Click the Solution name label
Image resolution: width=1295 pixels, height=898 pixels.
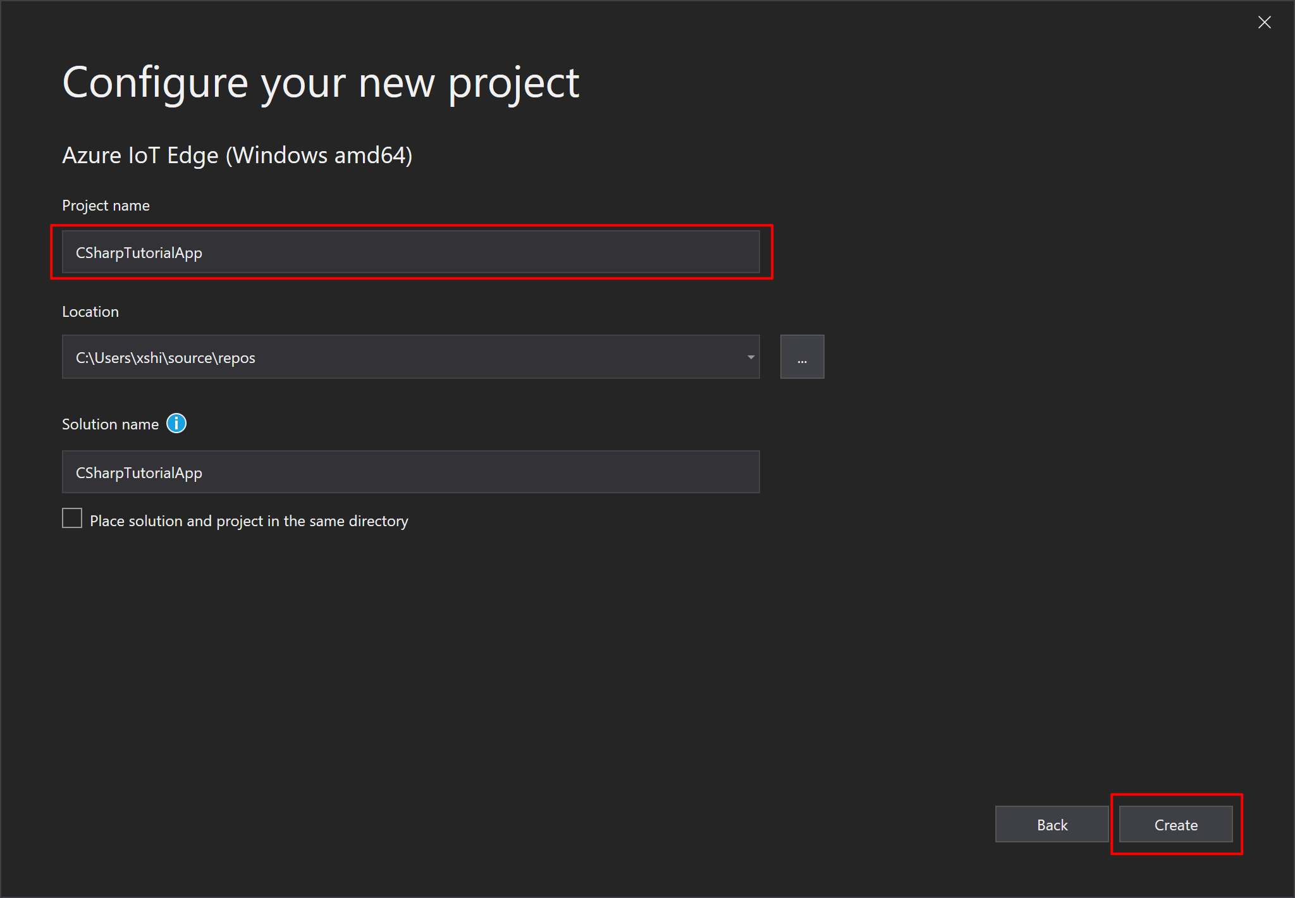pyautogui.click(x=110, y=424)
